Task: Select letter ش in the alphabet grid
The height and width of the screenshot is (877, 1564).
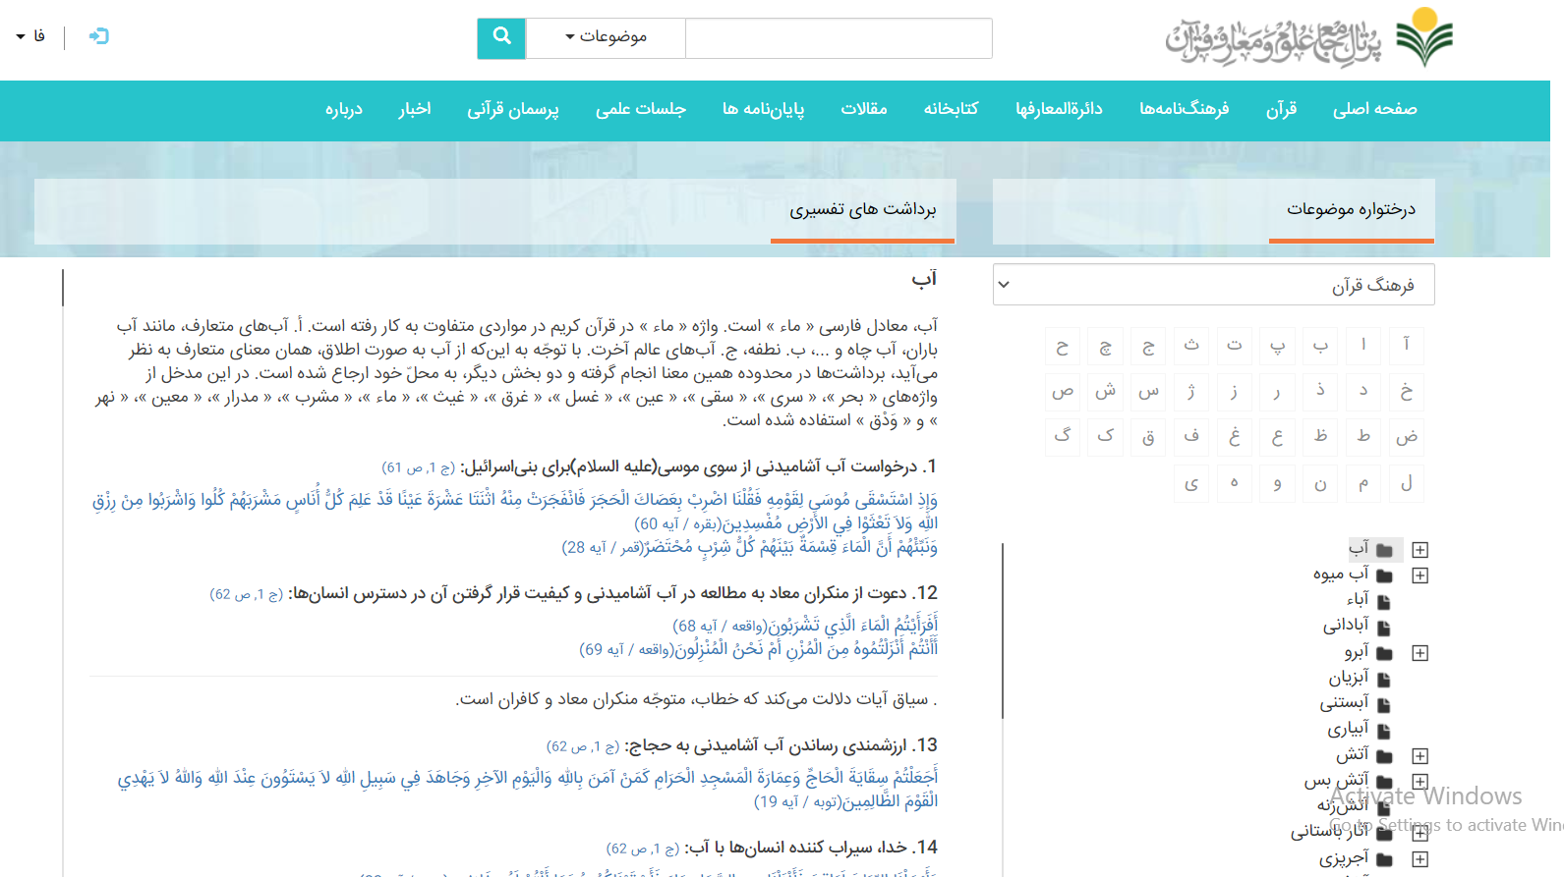Action: (1105, 391)
